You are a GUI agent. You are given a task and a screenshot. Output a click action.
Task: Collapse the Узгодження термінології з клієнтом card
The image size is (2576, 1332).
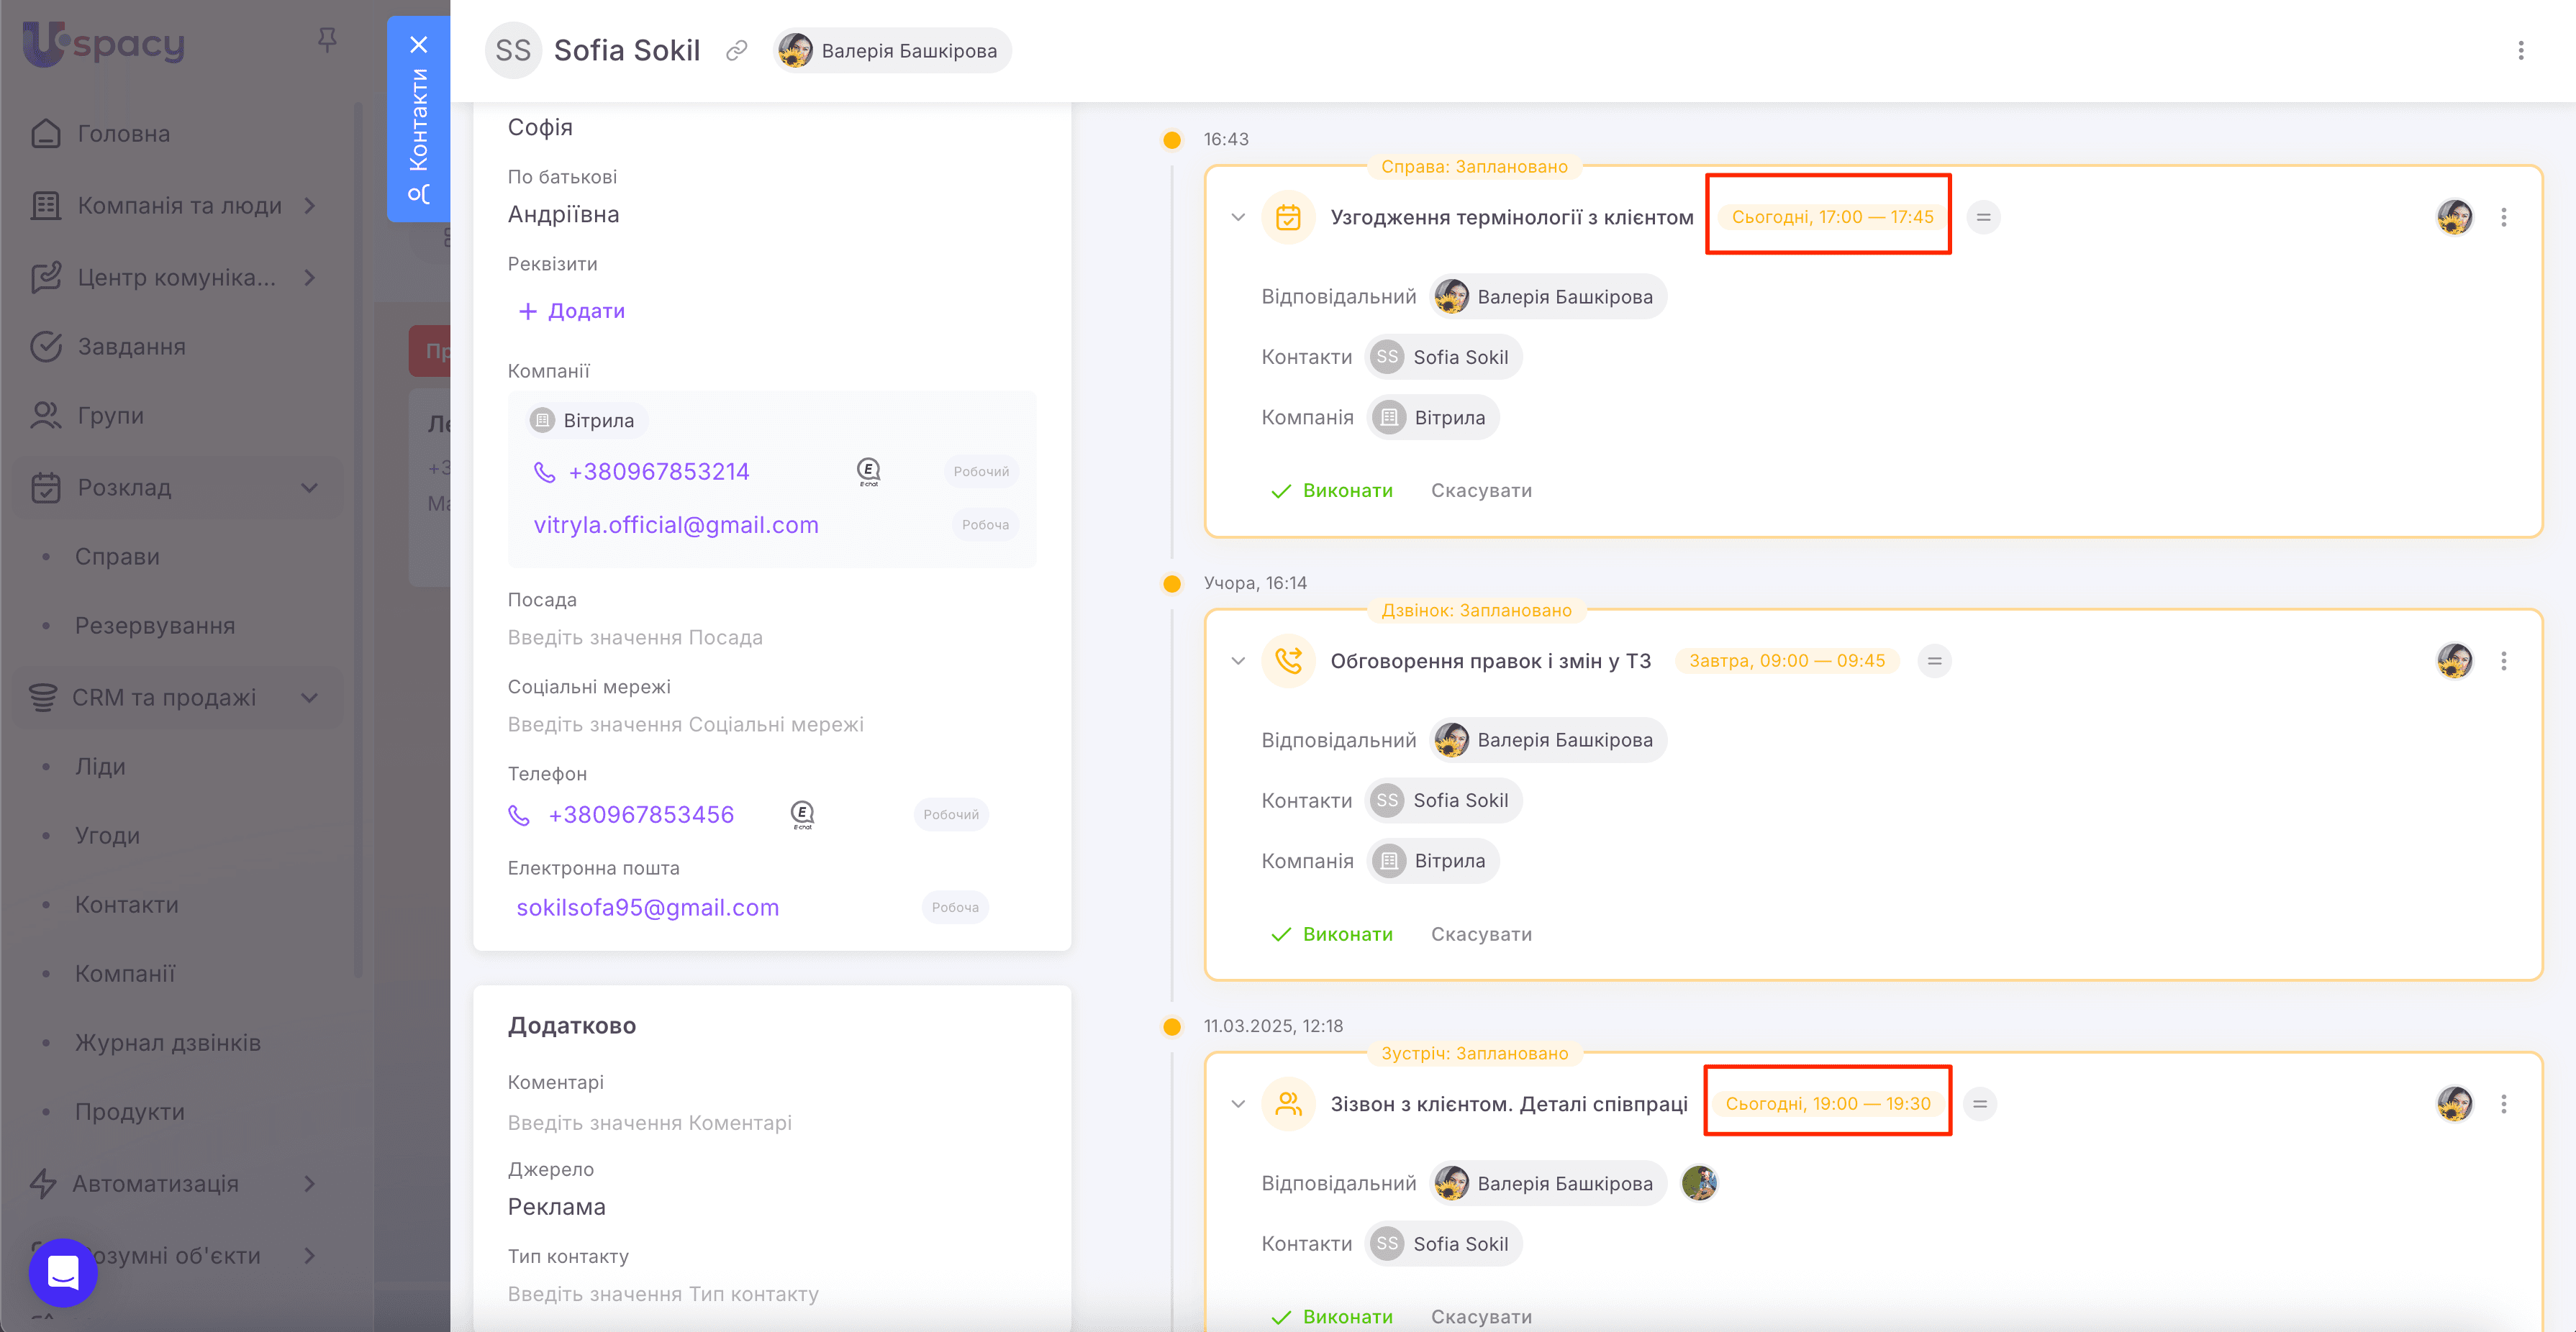click(1238, 216)
